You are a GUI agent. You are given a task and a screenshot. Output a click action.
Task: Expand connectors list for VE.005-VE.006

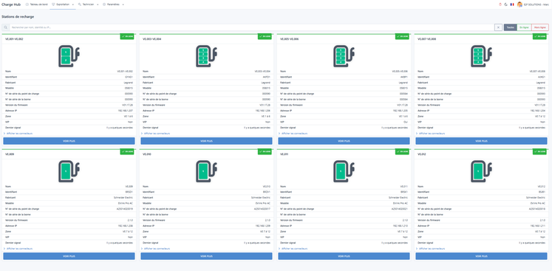point(293,134)
